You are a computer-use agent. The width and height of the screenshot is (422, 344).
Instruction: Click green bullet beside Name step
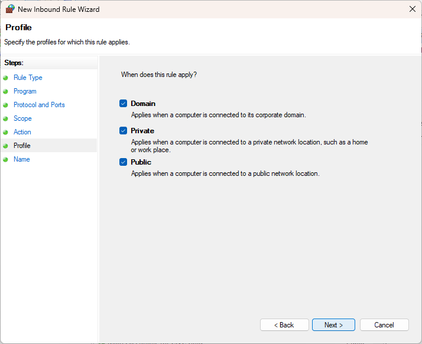[6, 159]
